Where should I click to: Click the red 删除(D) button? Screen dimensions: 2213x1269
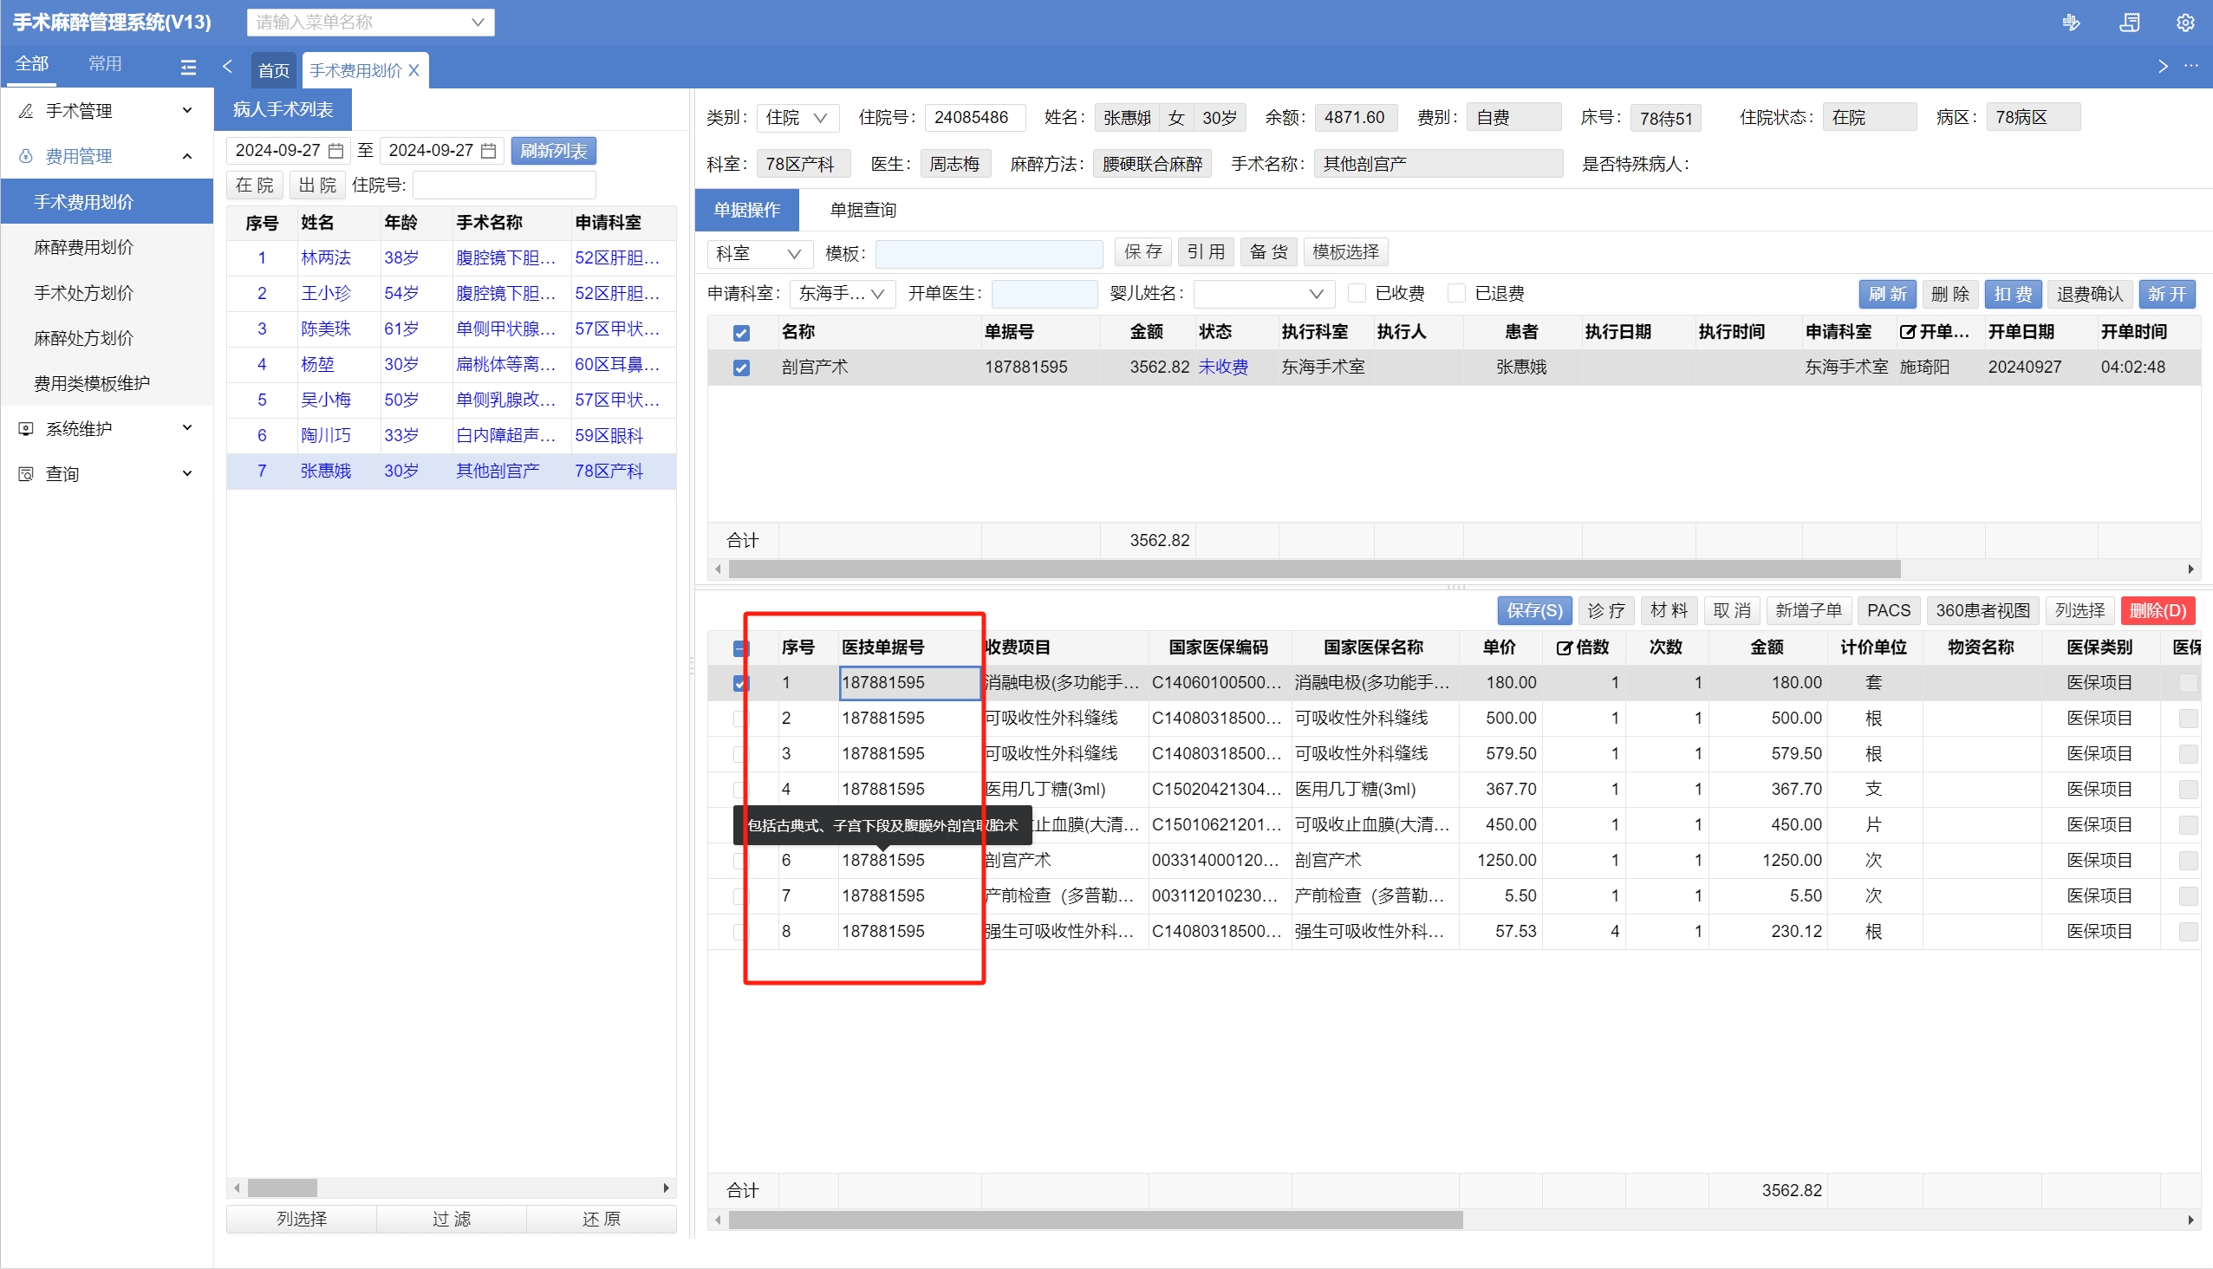tap(2158, 610)
